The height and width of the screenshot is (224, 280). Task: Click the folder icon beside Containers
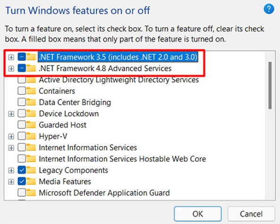31,91
